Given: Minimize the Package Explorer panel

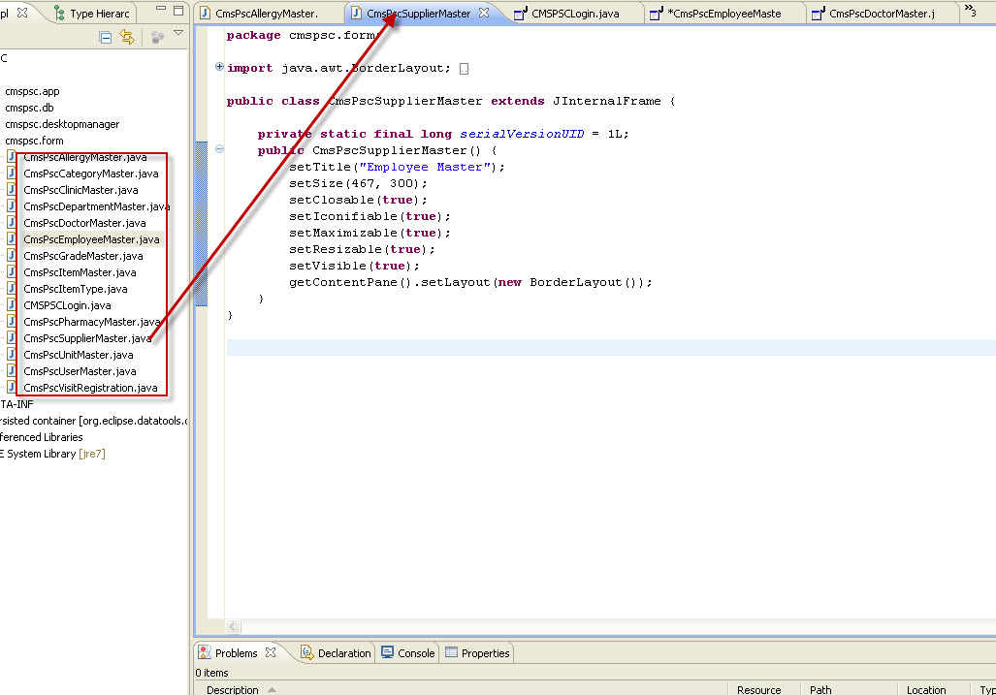Looking at the screenshot, I should coord(161,9).
